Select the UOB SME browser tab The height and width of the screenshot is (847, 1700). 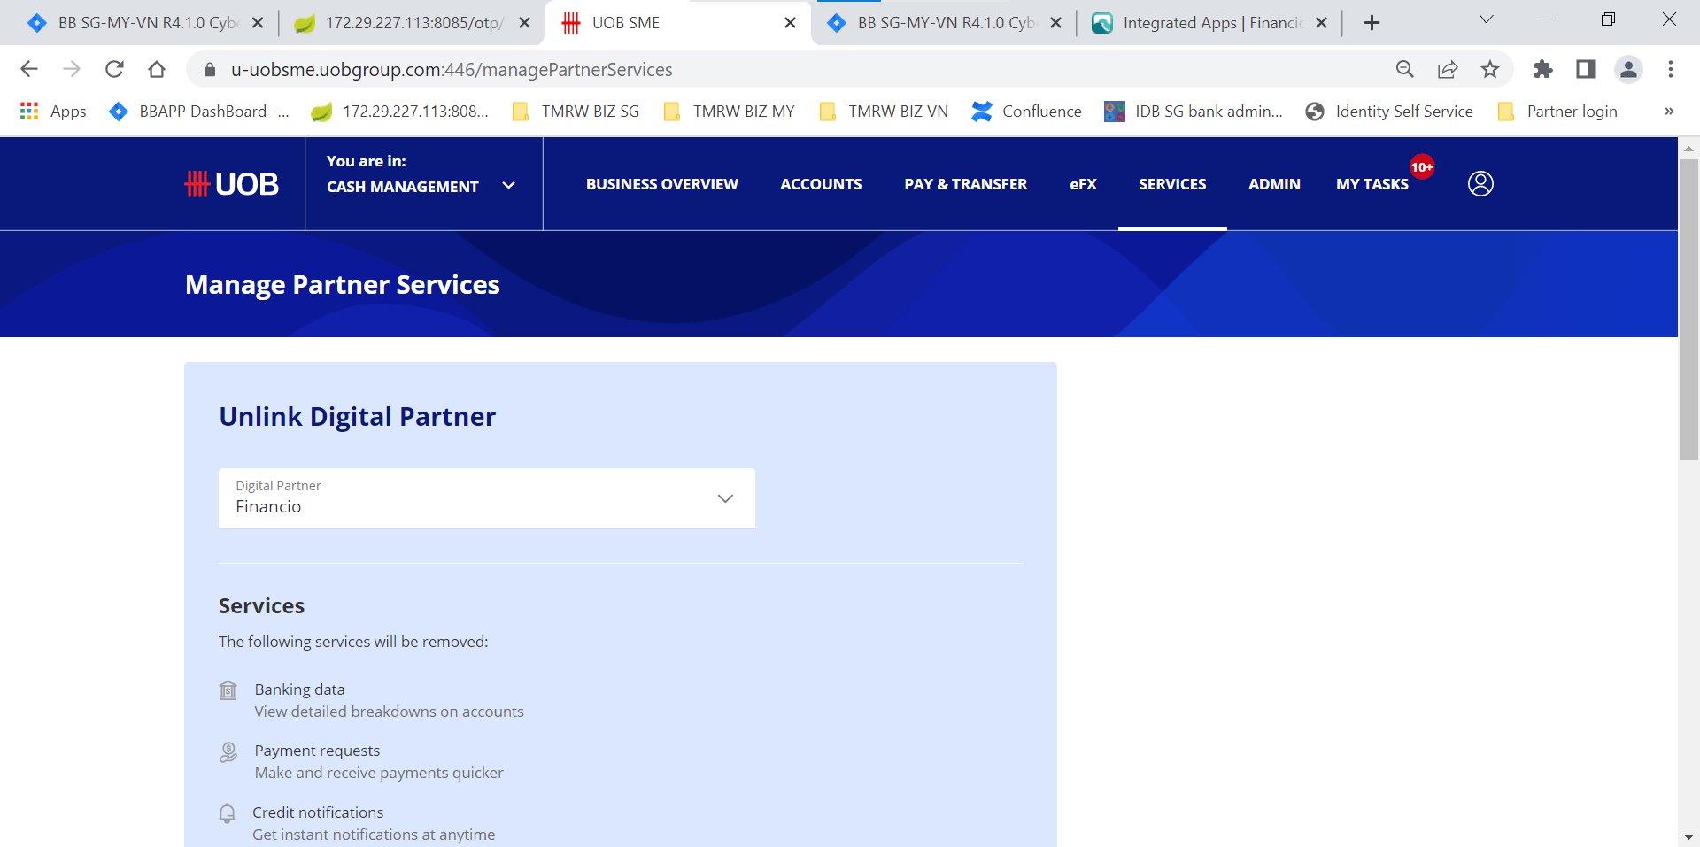625,22
